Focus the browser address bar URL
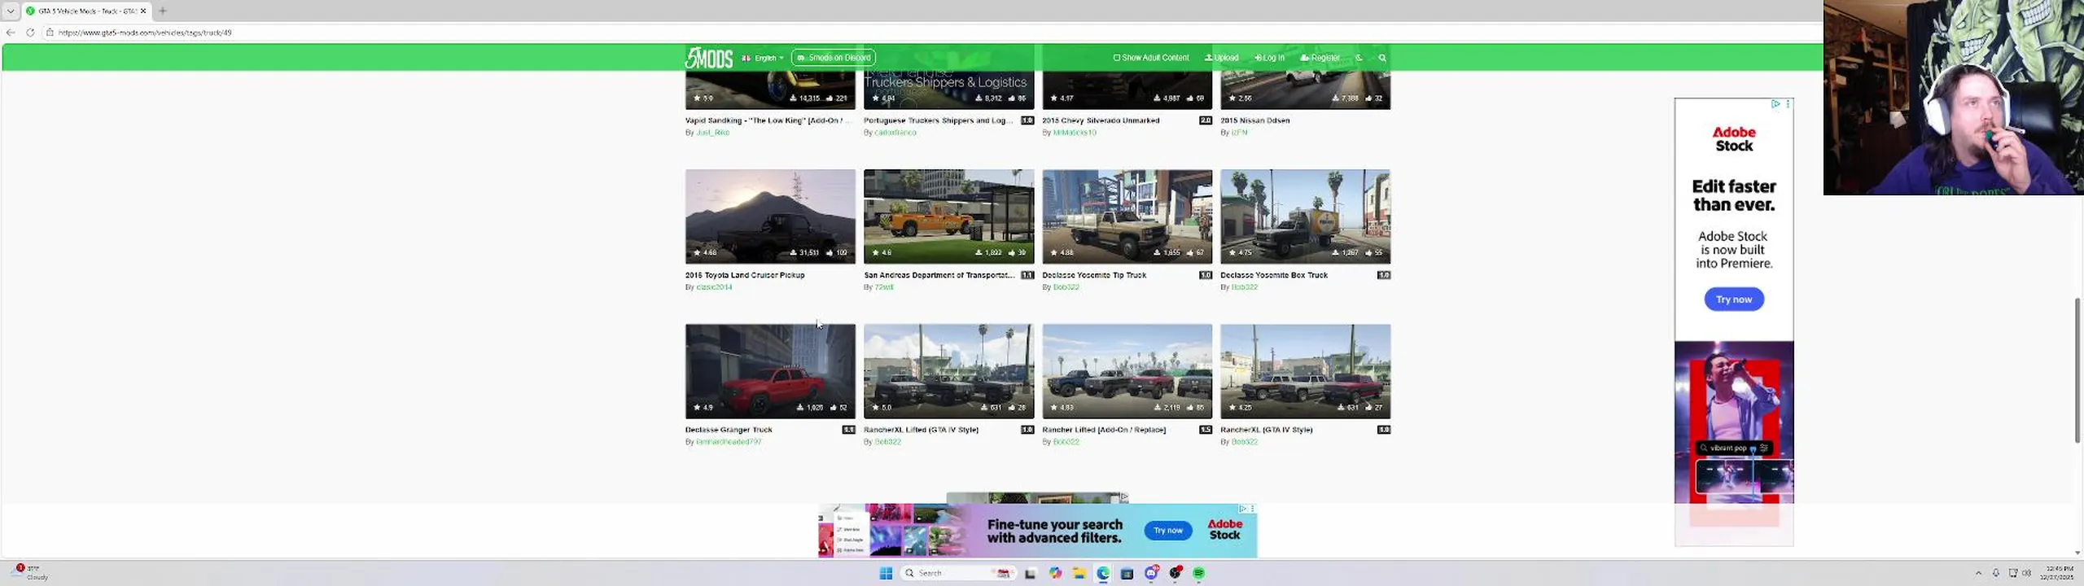The height and width of the screenshot is (586, 2084). click(x=145, y=33)
